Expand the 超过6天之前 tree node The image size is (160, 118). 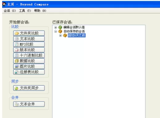tap(61, 35)
